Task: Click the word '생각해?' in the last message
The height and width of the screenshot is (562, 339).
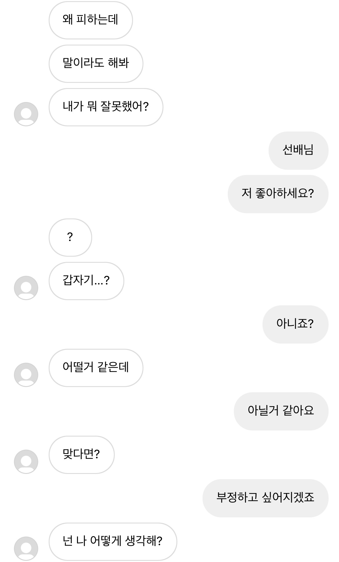Action: coord(144,541)
